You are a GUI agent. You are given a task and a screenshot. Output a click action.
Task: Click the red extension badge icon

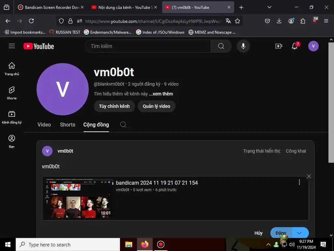315,21
